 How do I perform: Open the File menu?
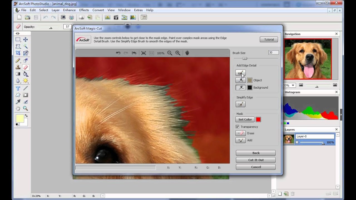pos(24,10)
